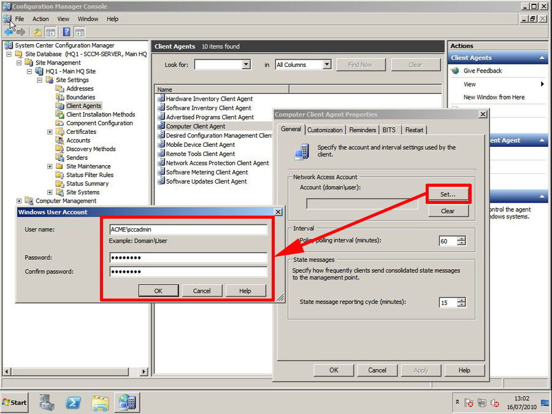Click the Help toolbar icon
This screenshot has width=552, height=414.
coord(66,33)
